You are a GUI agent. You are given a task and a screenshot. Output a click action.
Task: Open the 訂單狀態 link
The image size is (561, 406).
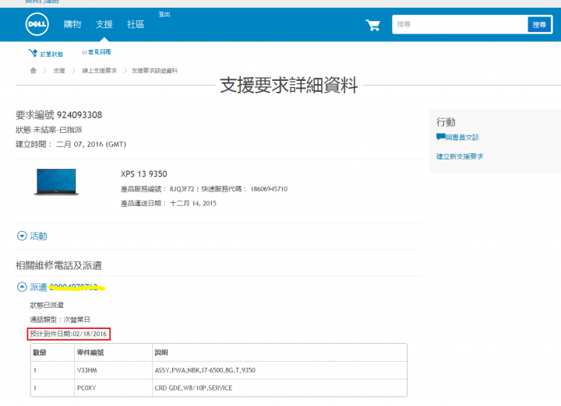coord(51,54)
